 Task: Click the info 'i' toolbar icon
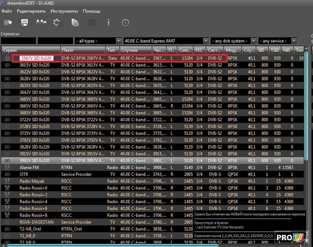(109, 23)
